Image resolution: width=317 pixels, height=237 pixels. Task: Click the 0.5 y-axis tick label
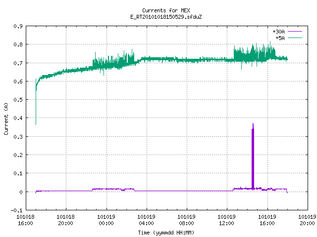point(18,100)
